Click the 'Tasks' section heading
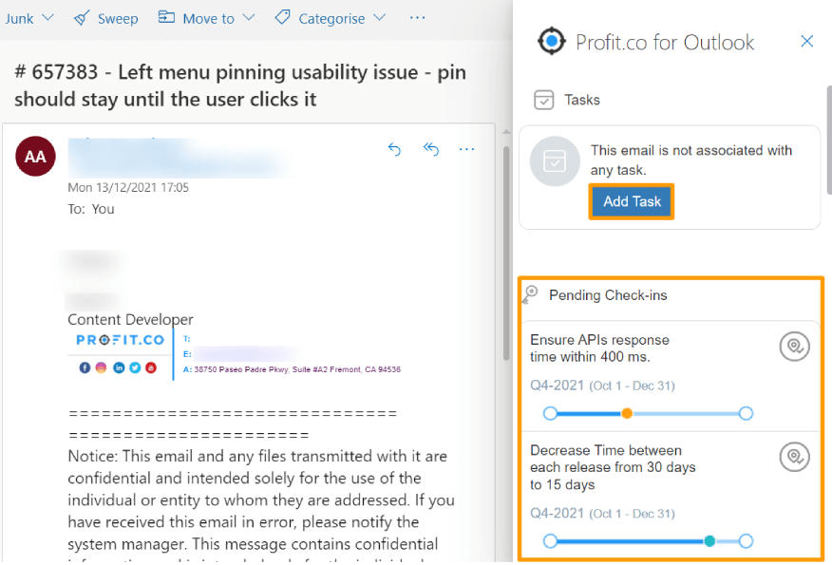 click(x=582, y=100)
